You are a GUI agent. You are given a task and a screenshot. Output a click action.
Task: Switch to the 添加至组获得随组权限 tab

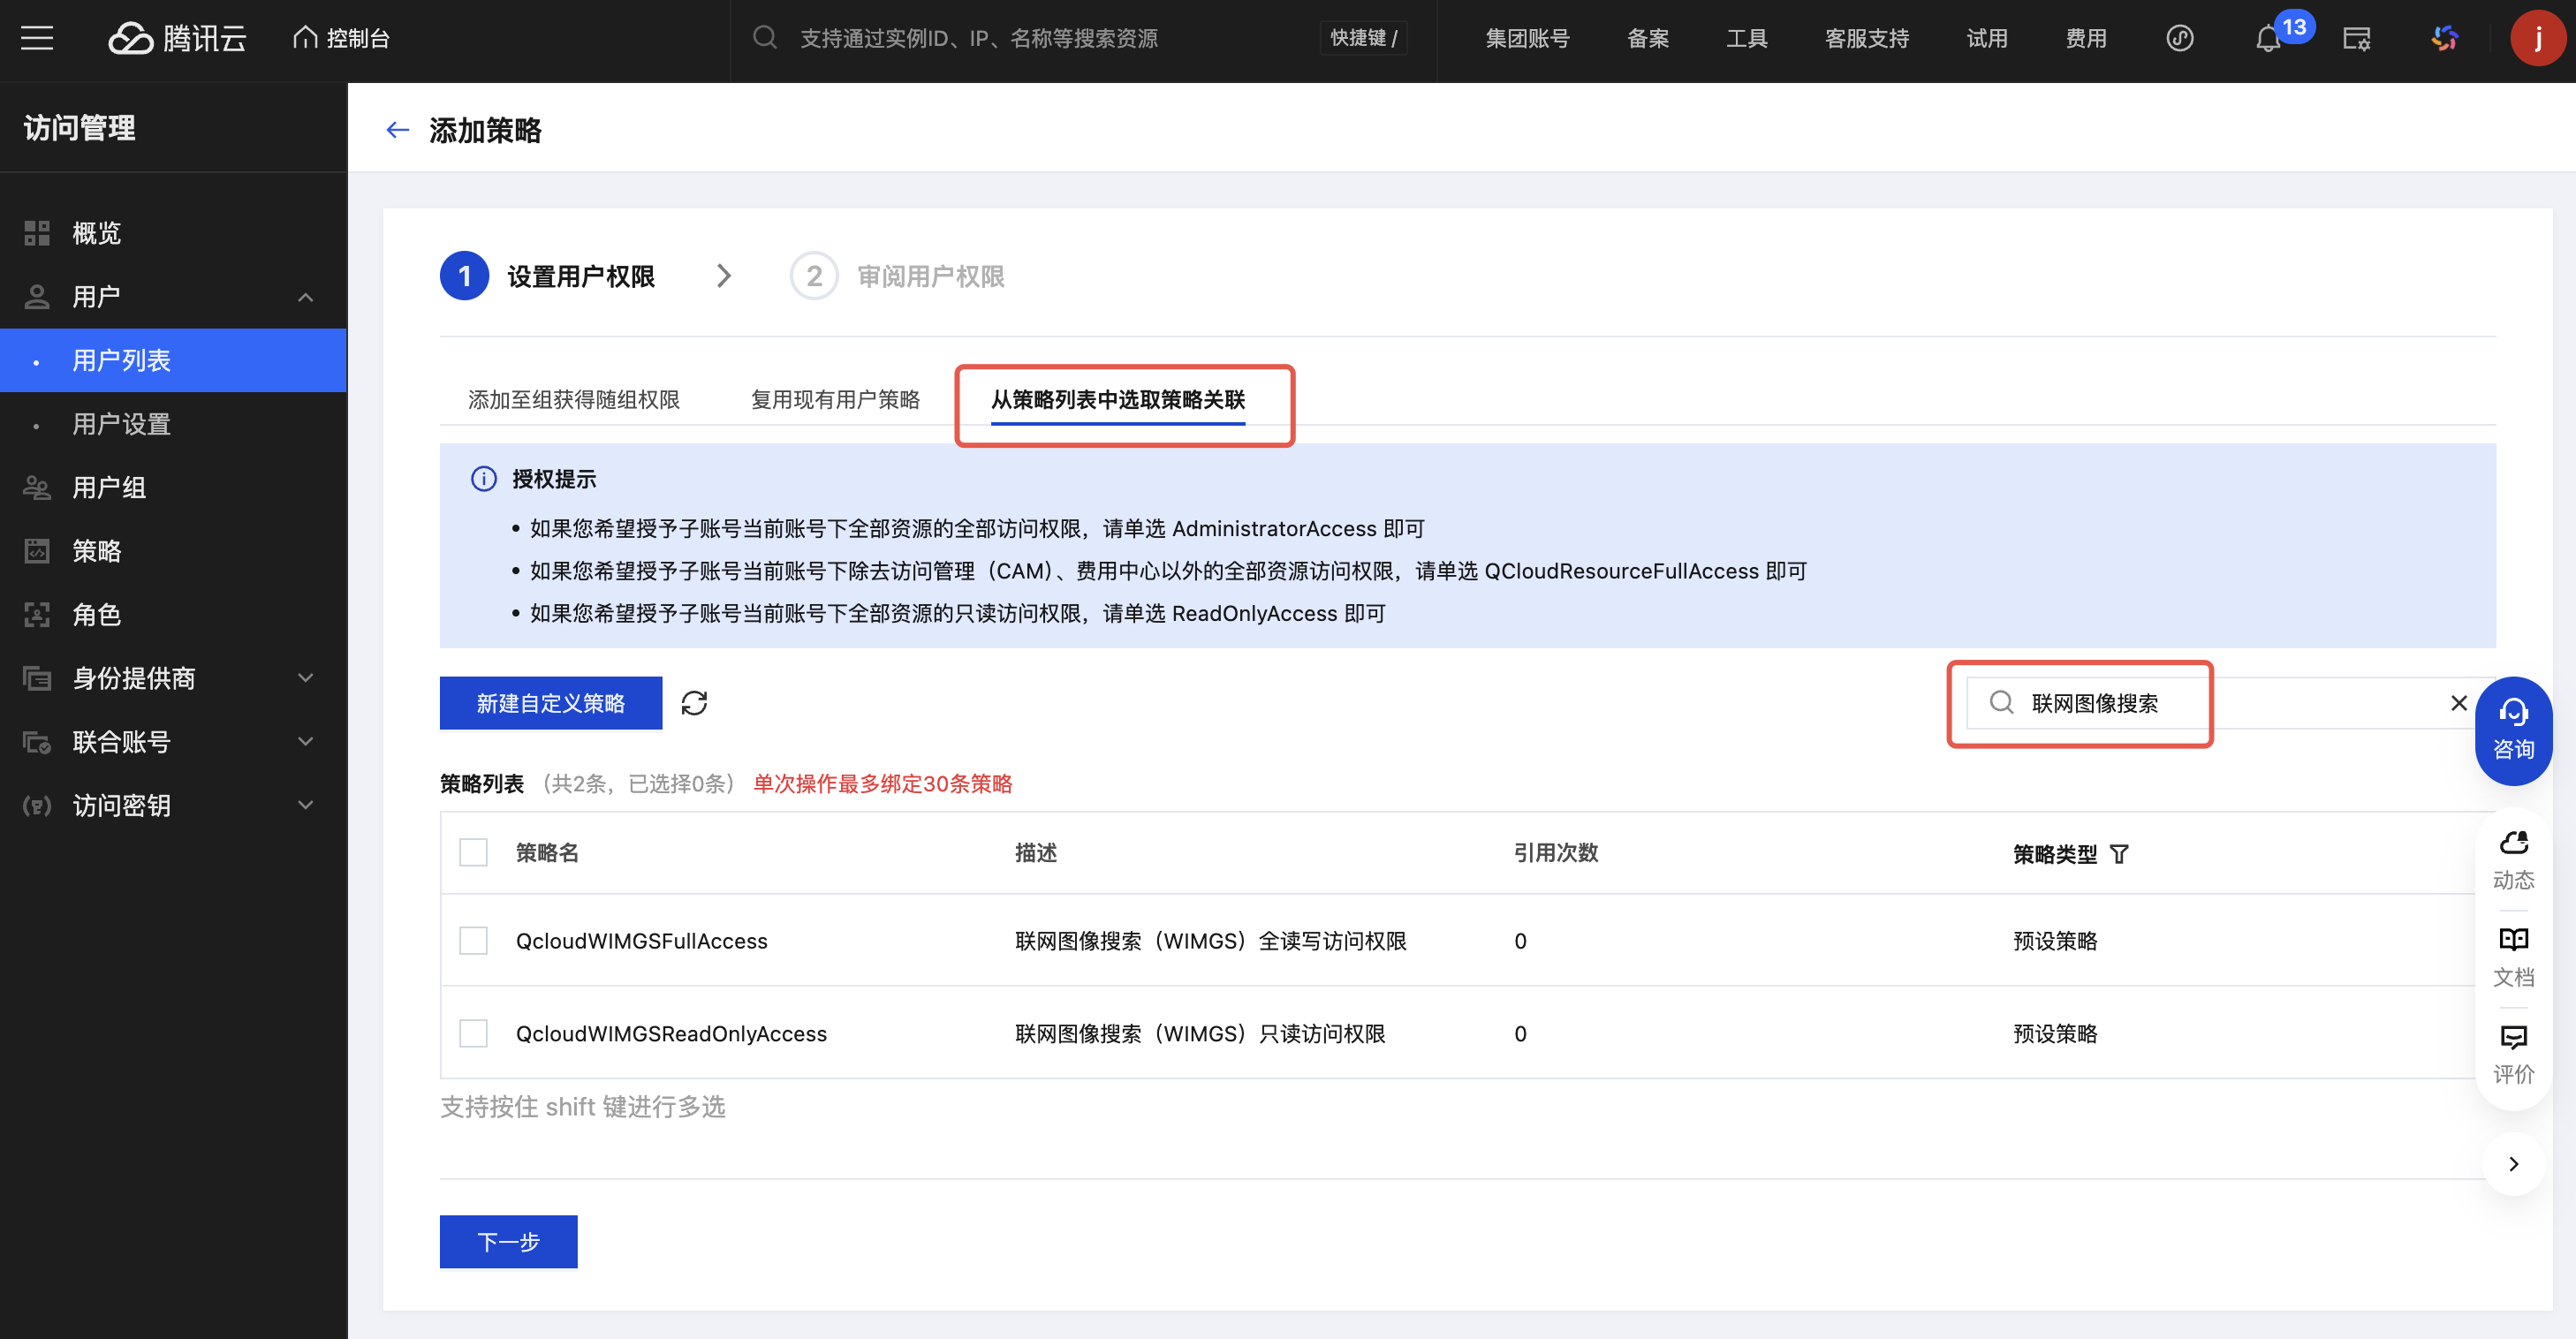pos(573,399)
